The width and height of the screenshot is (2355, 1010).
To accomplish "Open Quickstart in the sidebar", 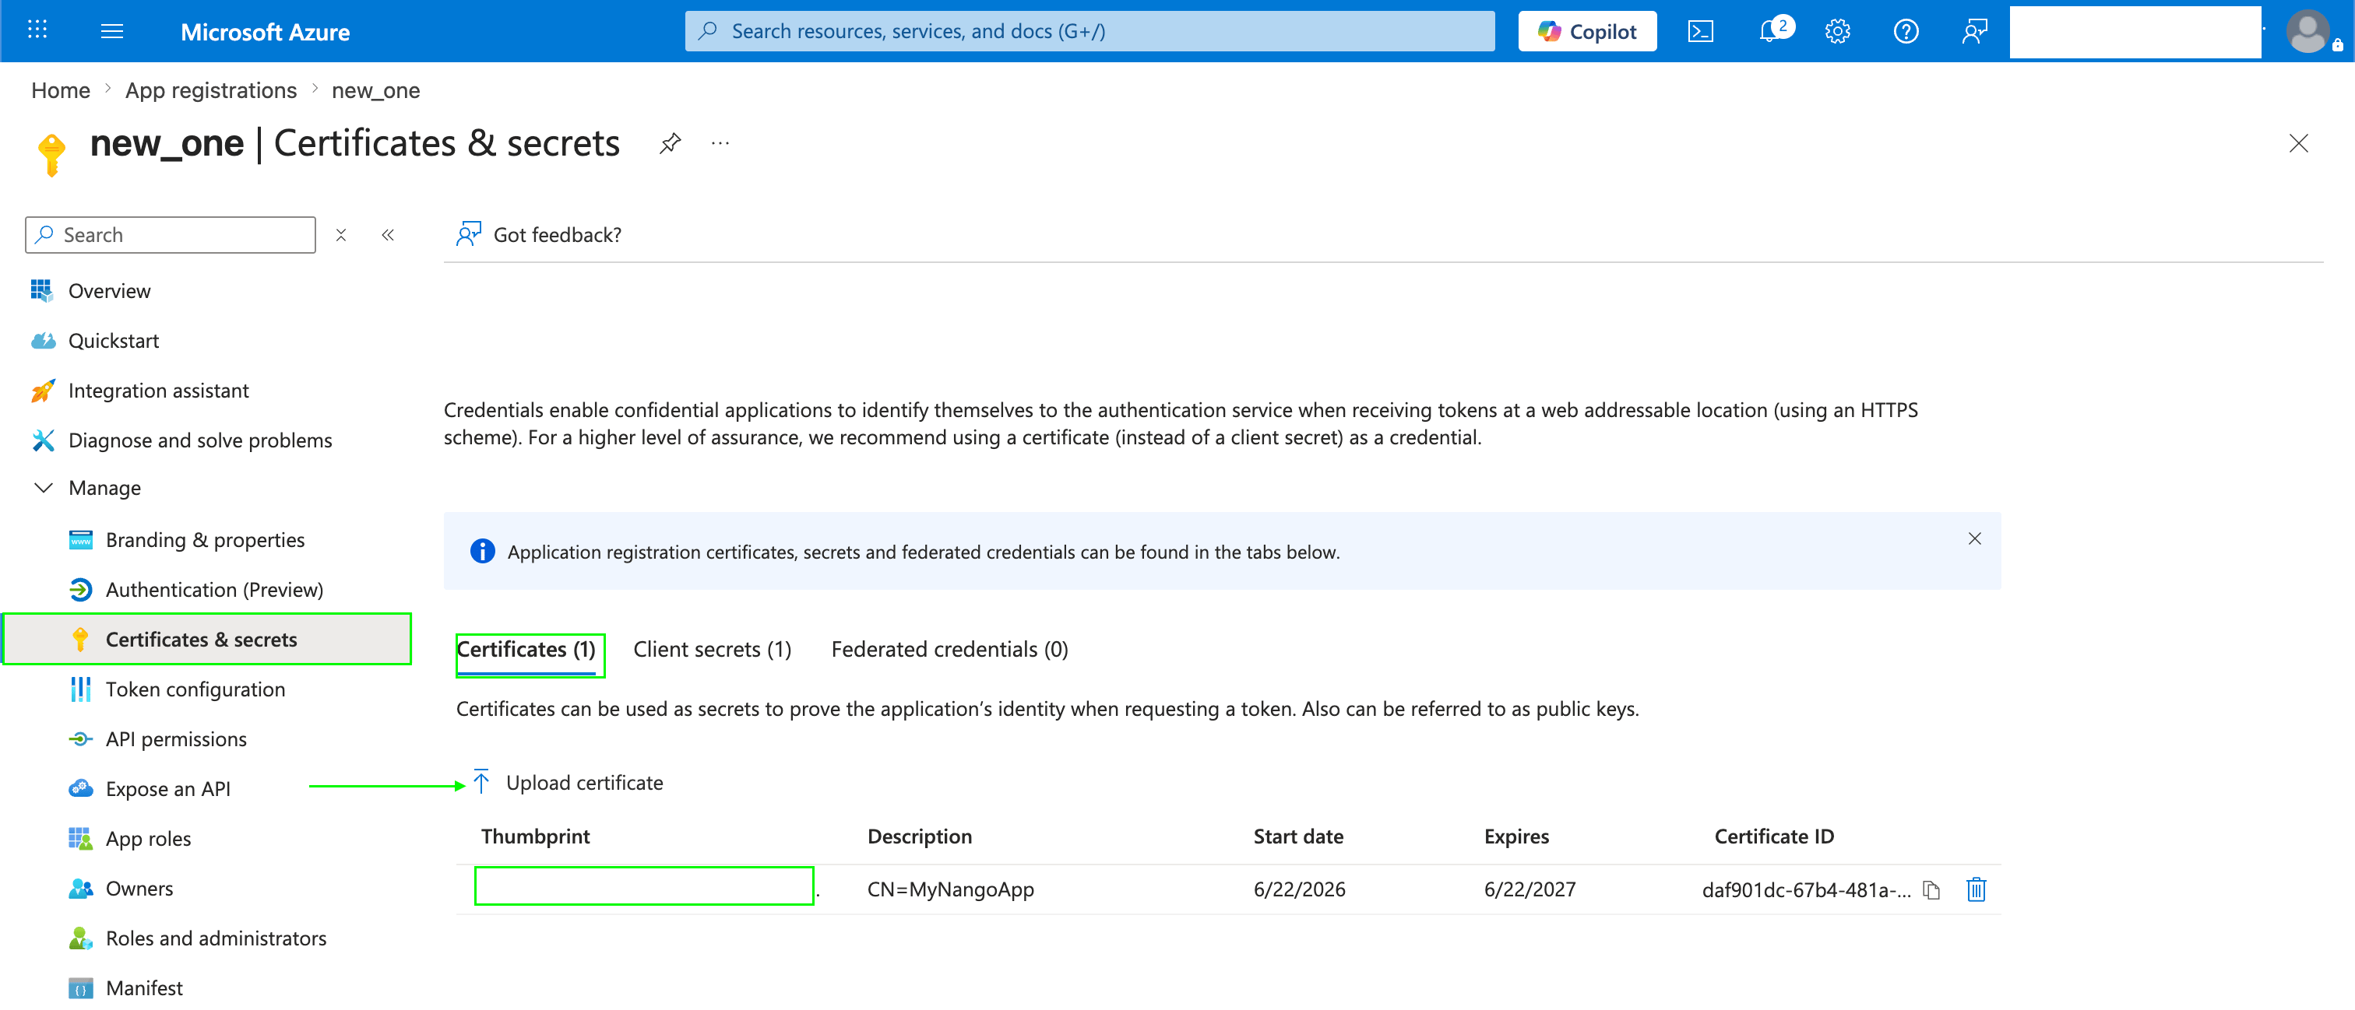I will [114, 341].
